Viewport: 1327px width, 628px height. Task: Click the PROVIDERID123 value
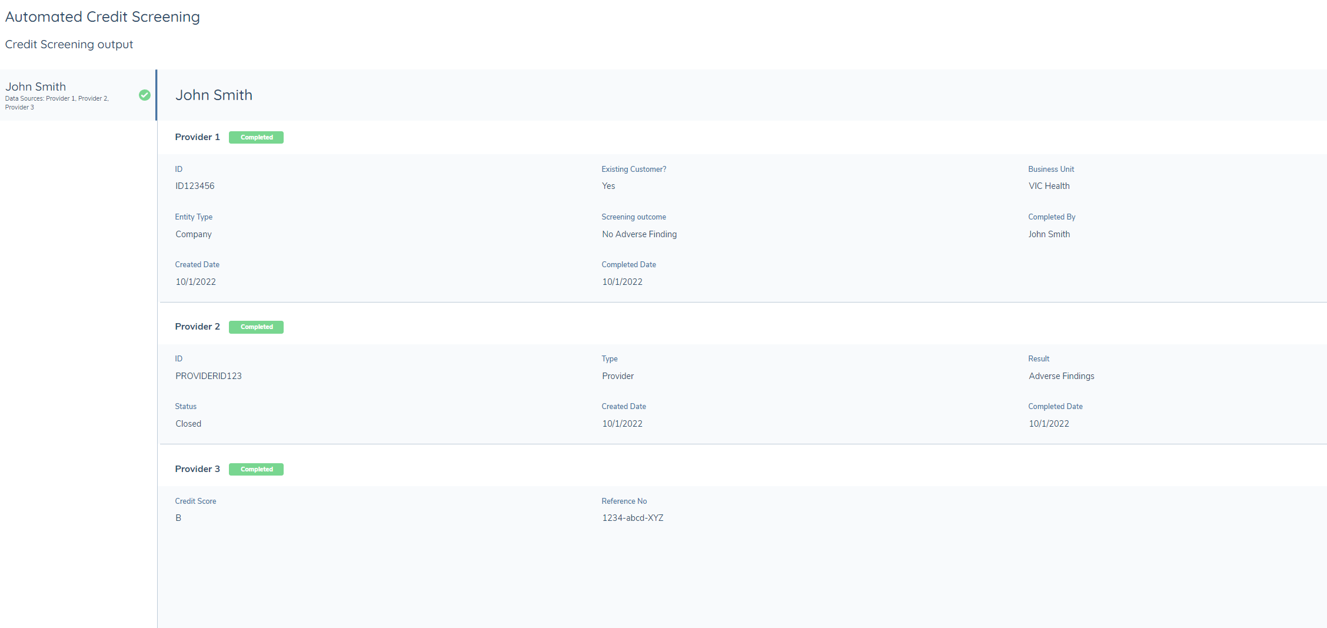tap(208, 376)
